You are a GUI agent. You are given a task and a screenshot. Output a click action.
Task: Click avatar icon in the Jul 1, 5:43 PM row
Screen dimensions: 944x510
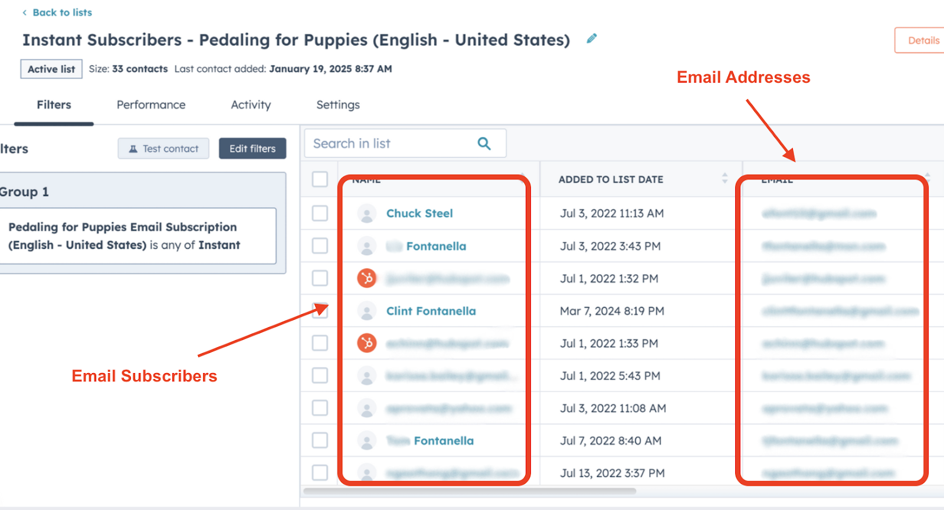tap(367, 376)
